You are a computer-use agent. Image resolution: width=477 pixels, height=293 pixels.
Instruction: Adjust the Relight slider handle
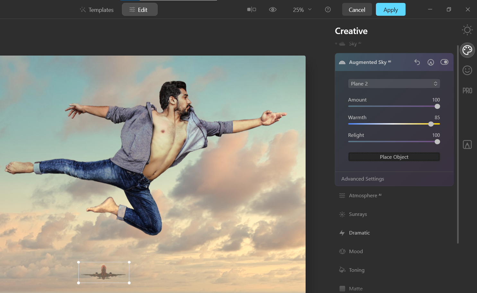pos(437,142)
